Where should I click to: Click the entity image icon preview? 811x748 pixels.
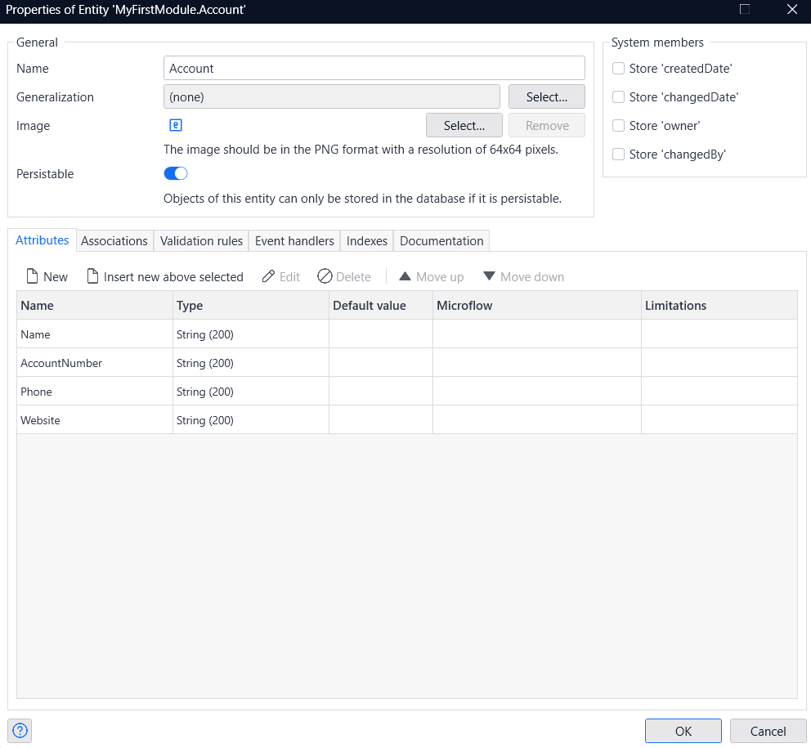pyautogui.click(x=175, y=125)
